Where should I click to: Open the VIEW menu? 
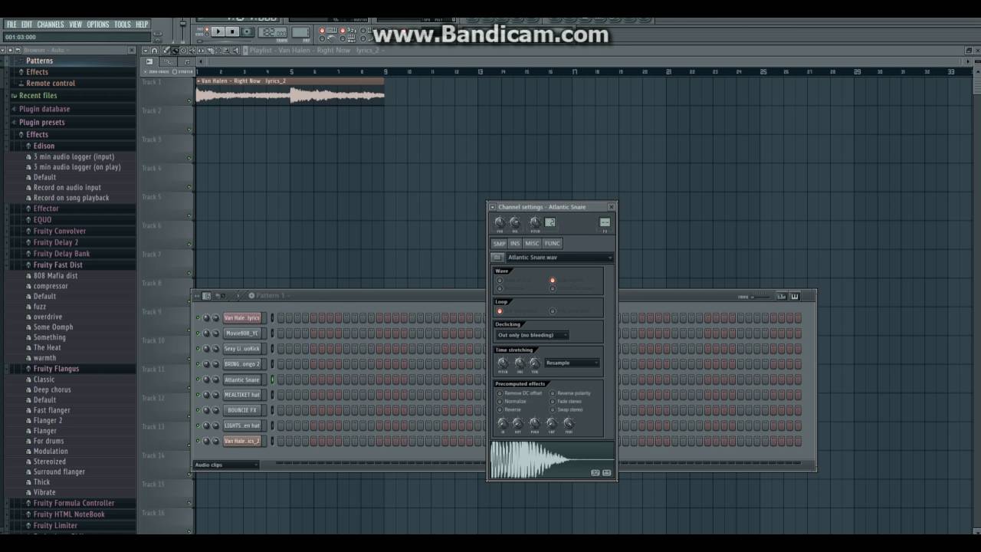pyautogui.click(x=76, y=25)
